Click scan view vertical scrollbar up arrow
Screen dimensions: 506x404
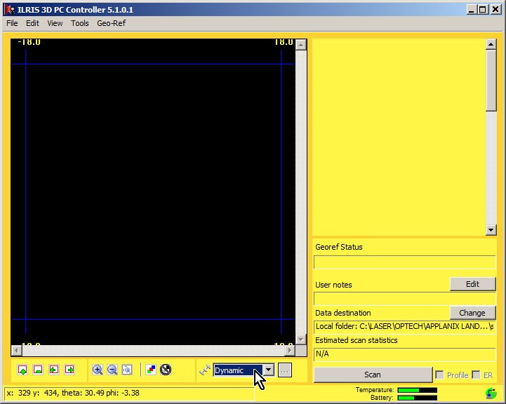pos(301,44)
